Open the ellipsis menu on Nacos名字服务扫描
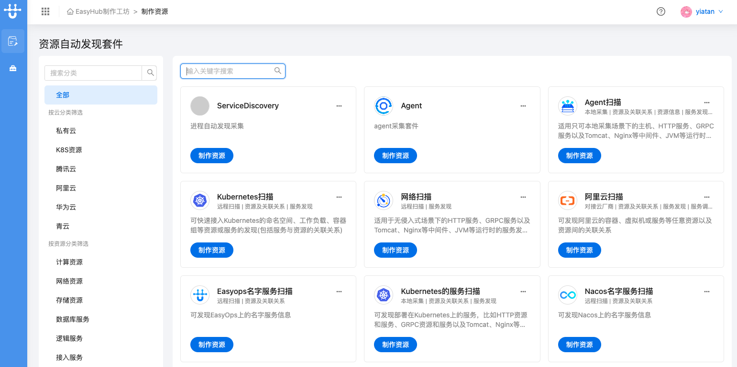The image size is (737, 367). tap(707, 292)
